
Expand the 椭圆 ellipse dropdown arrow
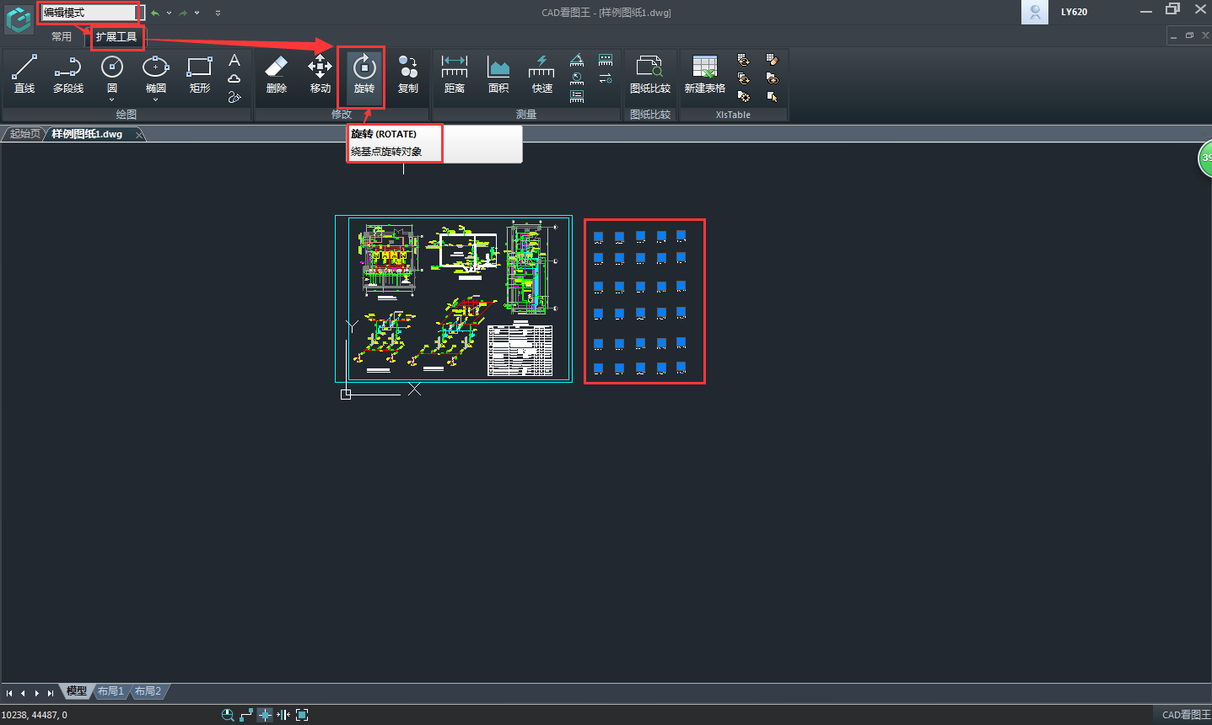156,100
